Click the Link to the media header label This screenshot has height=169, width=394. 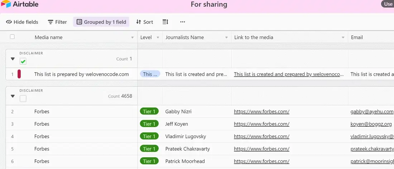[254, 38]
